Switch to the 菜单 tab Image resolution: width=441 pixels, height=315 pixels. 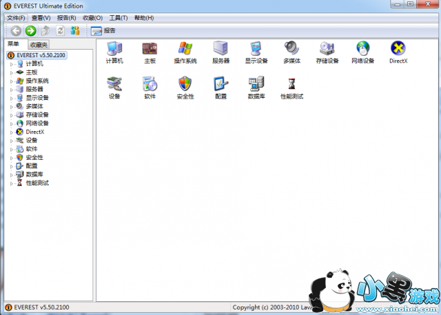tap(13, 44)
